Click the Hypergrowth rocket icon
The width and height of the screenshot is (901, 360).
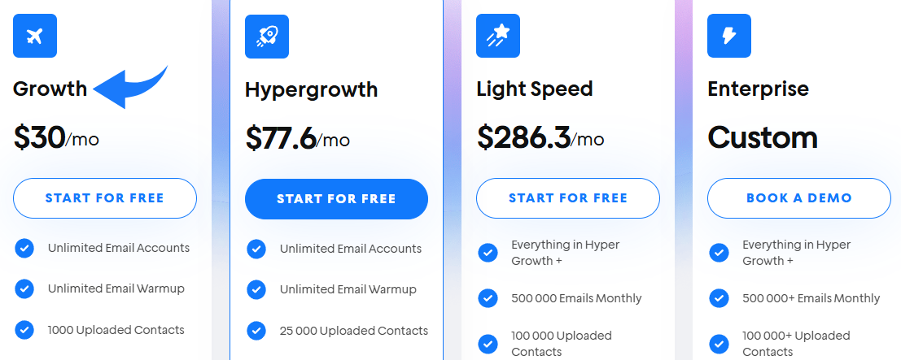266,37
